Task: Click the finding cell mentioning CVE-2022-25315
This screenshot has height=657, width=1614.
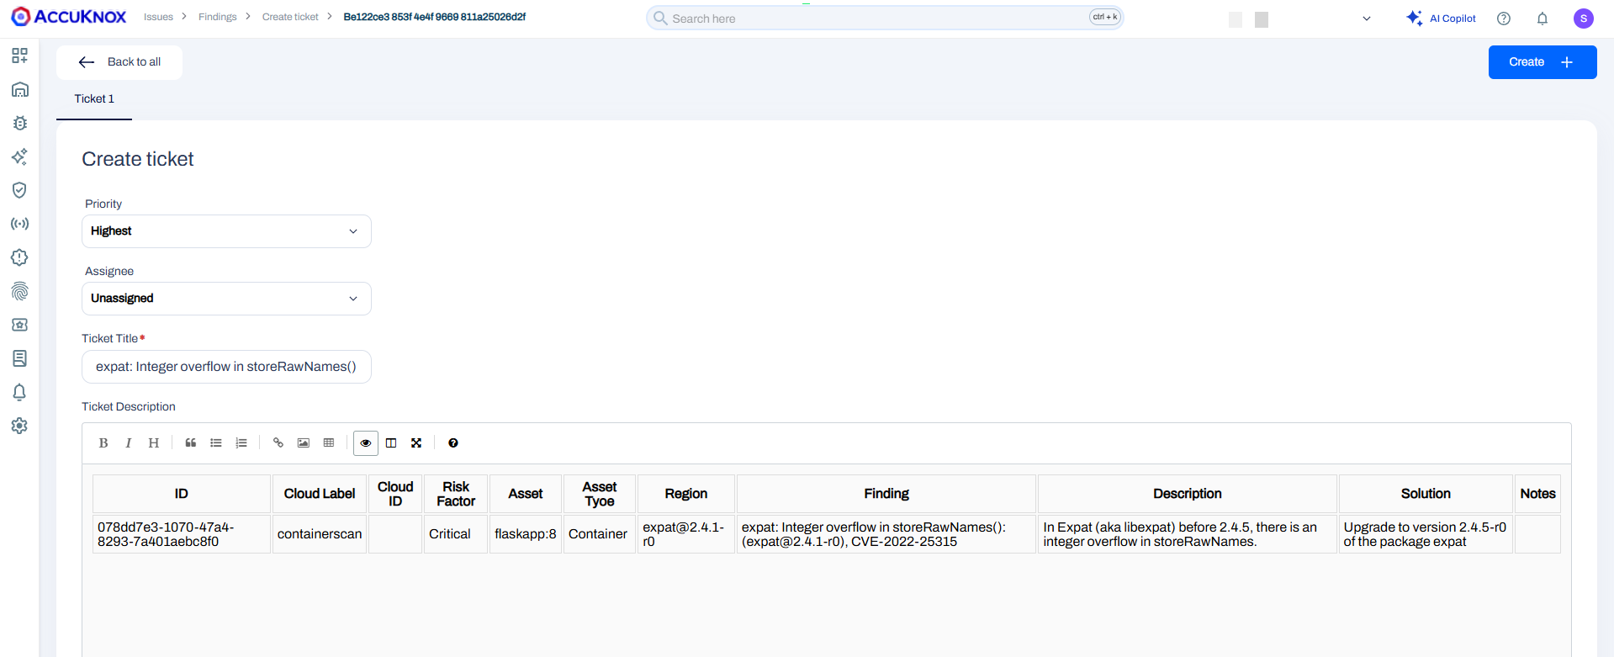Action: [886, 534]
